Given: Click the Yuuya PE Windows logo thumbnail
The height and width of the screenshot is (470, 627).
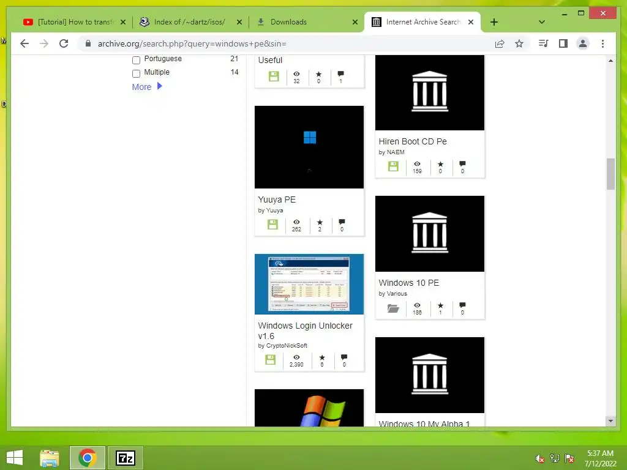Looking at the screenshot, I should pyautogui.click(x=309, y=147).
